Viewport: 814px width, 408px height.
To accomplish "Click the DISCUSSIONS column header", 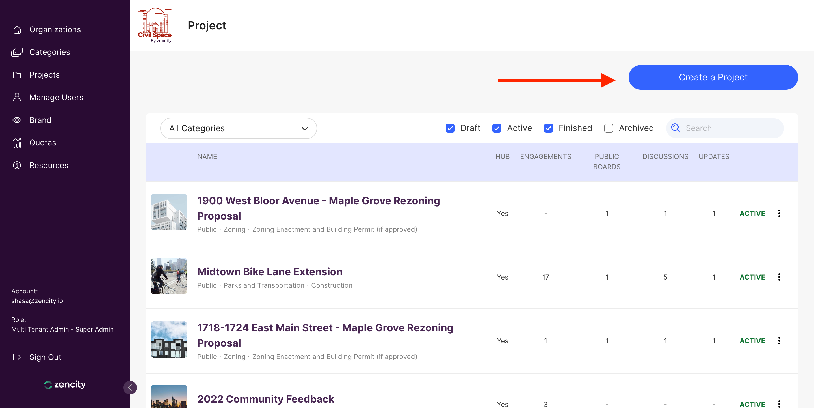I will click(665, 157).
